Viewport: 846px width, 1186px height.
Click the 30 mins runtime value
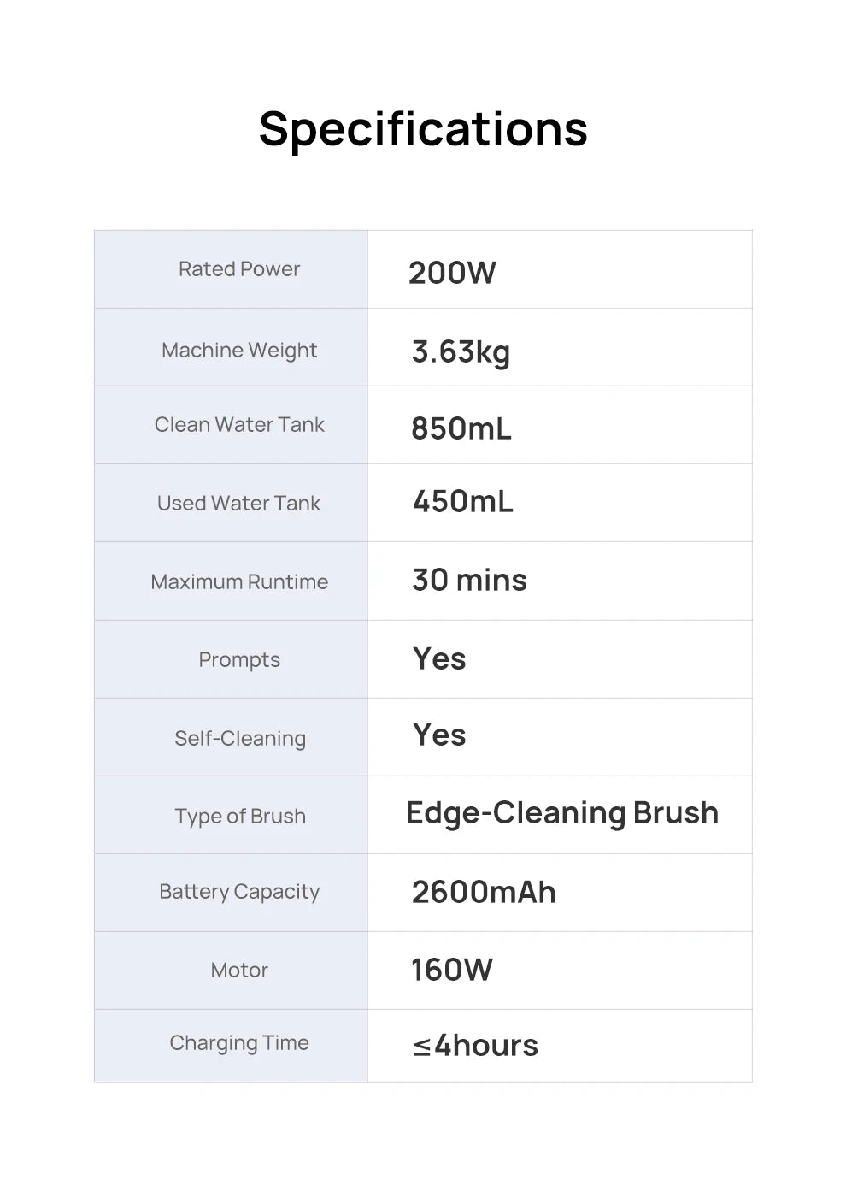tap(469, 581)
